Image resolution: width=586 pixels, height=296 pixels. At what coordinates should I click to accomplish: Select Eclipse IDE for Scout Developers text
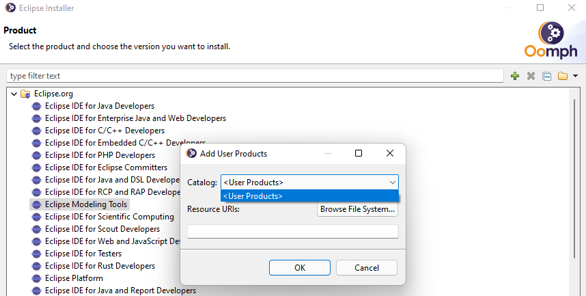point(102,229)
